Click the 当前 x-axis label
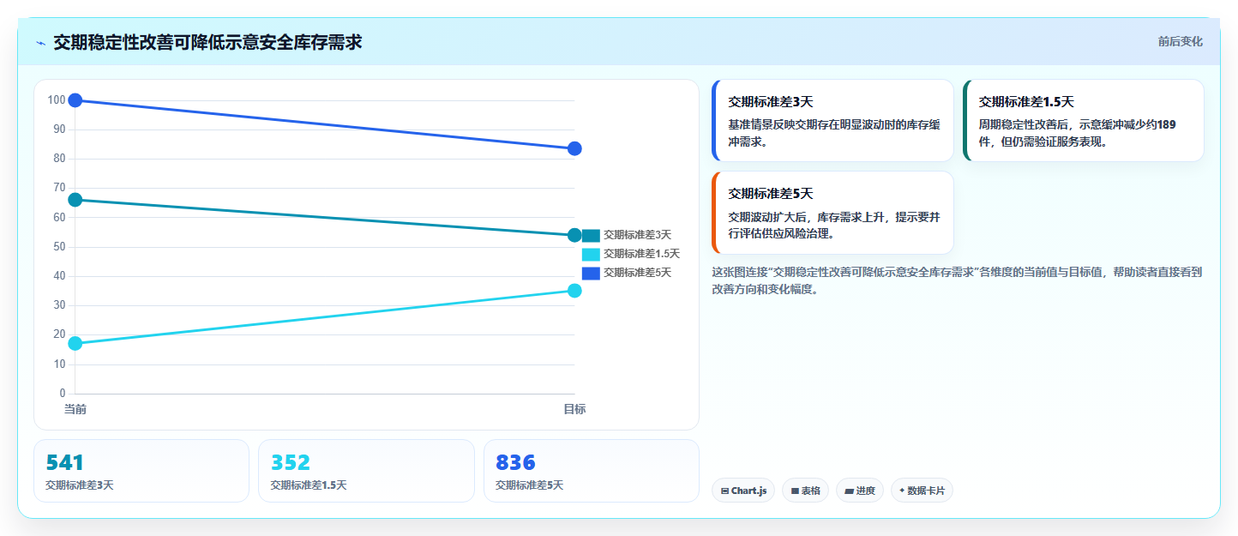 point(75,409)
